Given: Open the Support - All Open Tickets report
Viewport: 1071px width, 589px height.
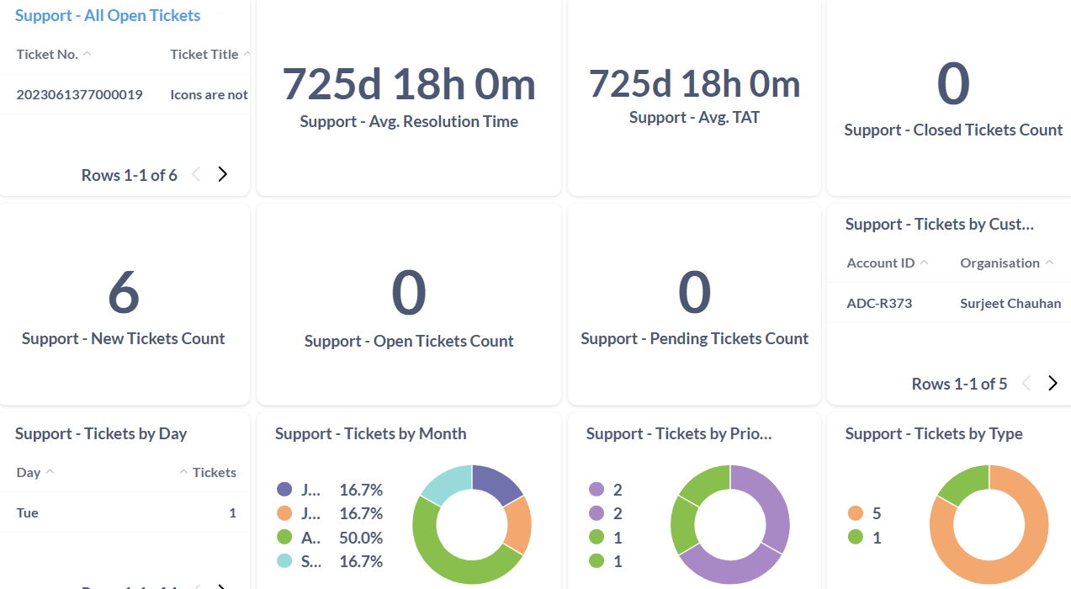Looking at the screenshot, I should point(107,15).
